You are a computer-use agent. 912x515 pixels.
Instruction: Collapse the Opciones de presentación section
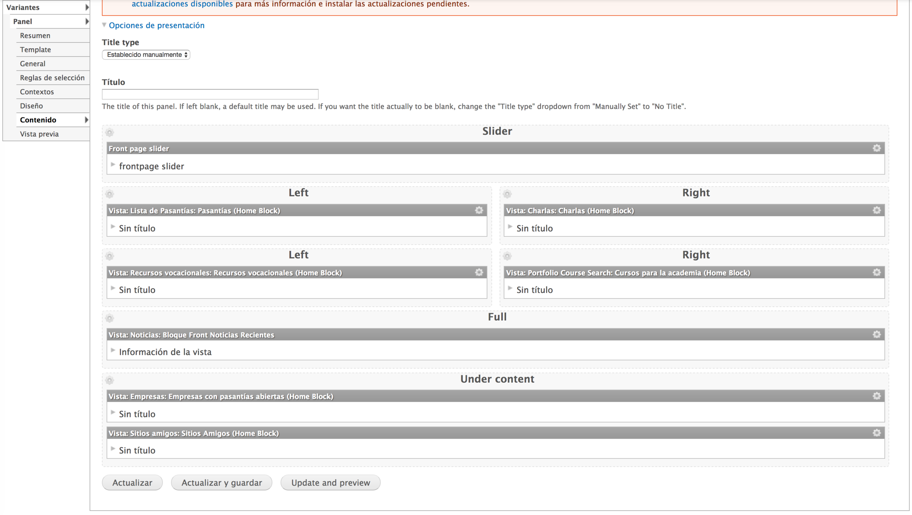[x=156, y=25]
